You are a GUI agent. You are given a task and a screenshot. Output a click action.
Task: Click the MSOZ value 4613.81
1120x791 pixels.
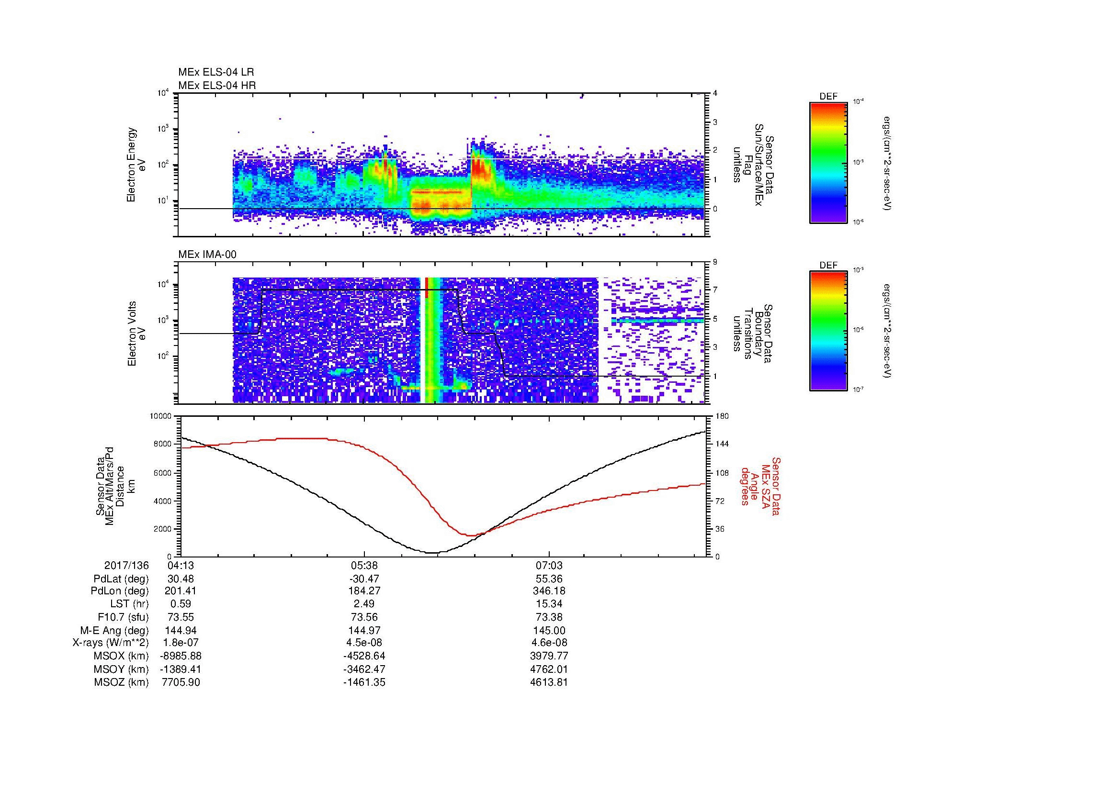(549, 682)
